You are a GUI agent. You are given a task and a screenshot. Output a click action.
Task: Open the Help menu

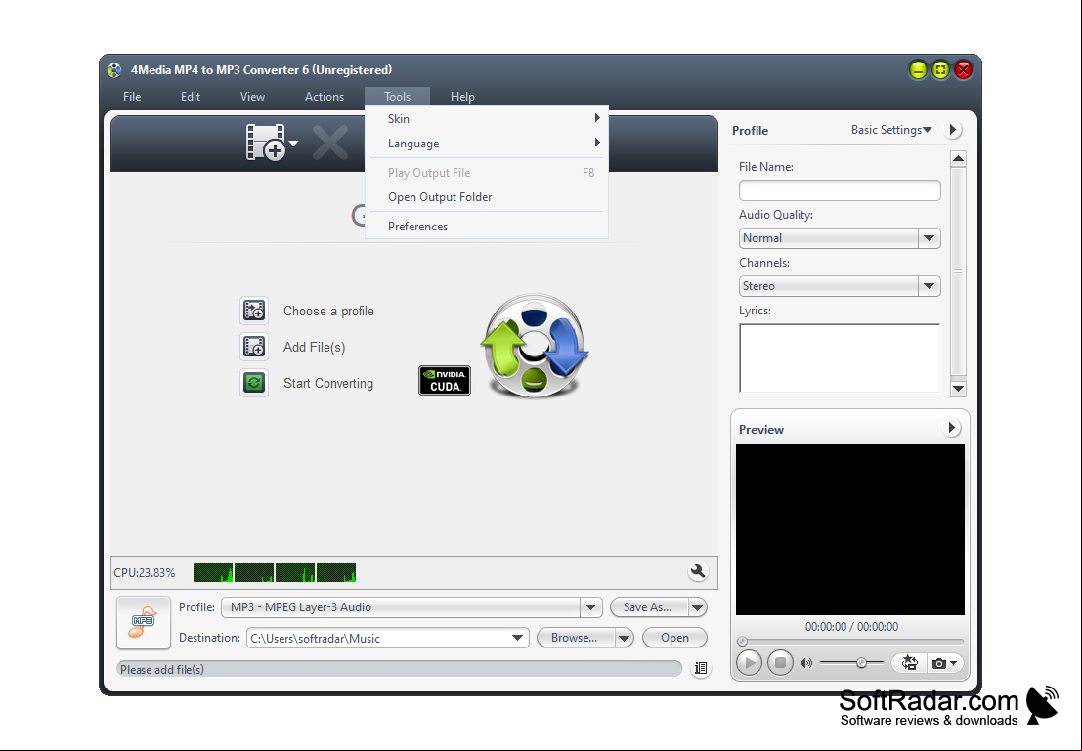coord(462,97)
